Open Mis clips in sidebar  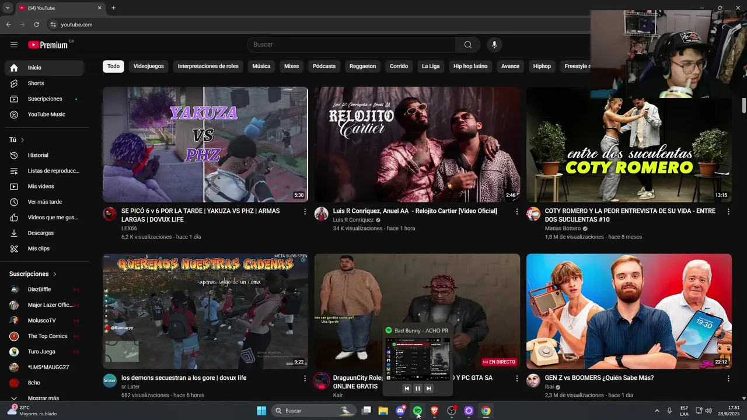(x=44, y=249)
